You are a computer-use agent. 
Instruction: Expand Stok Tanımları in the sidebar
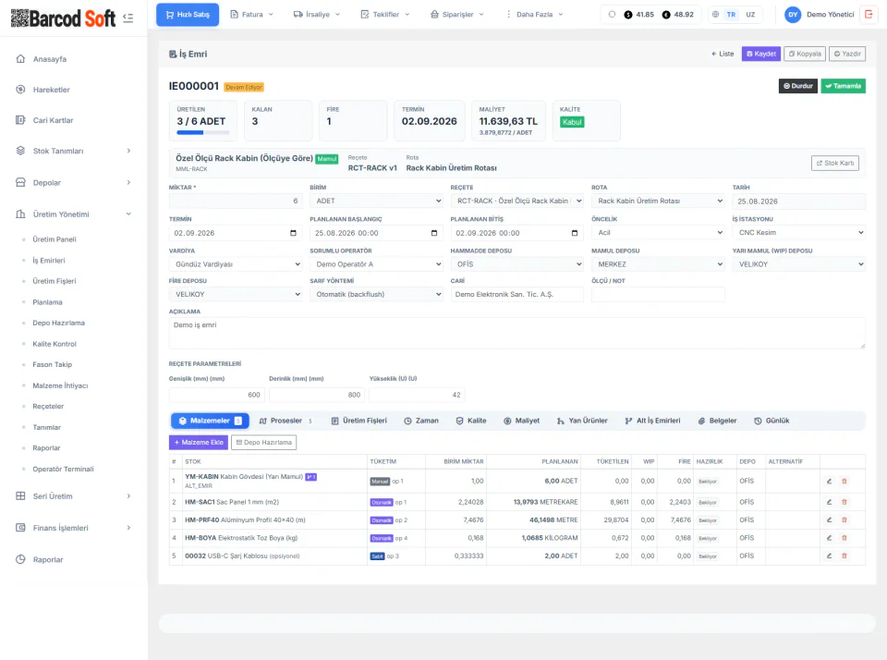(74, 151)
